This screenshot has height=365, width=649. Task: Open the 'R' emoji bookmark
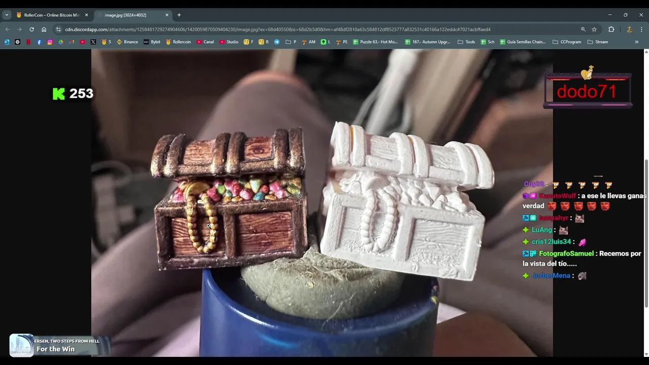coord(264,42)
